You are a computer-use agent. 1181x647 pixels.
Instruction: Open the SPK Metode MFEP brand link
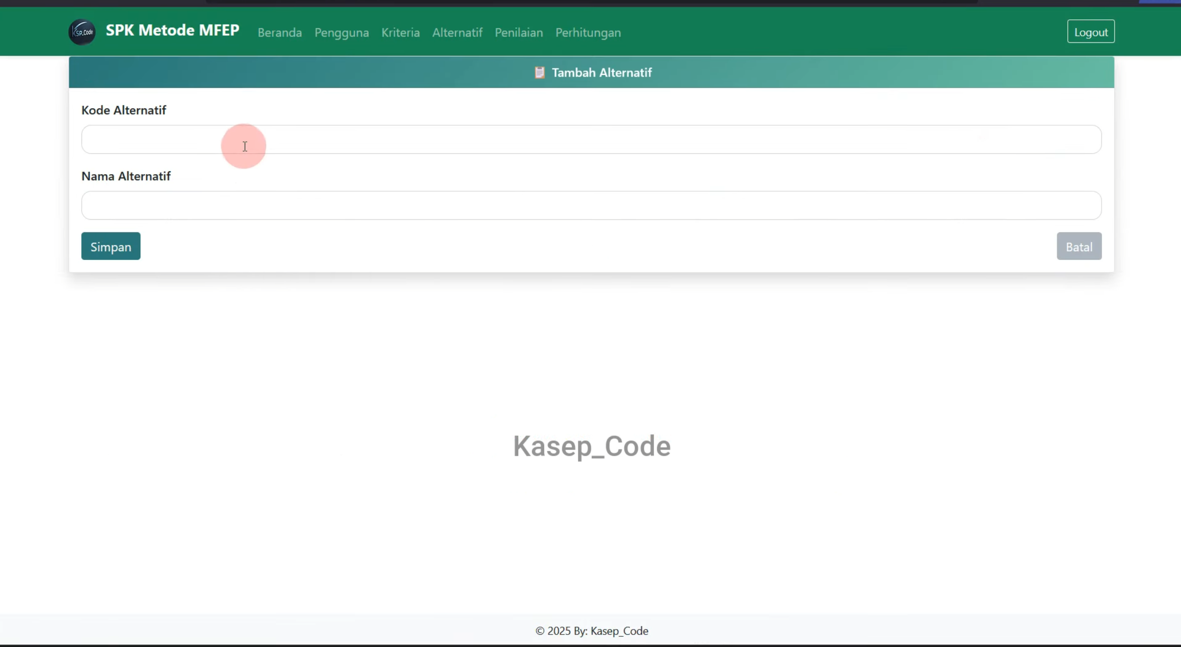pos(172,30)
